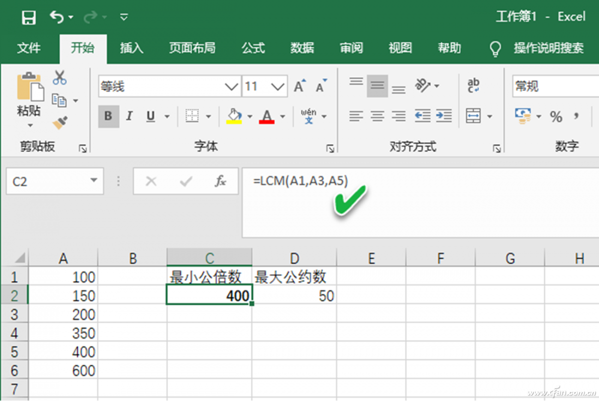The height and width of the screenshot is (401, 599).
Task: Click the Select All corner triangle
Action: [19, 258]
